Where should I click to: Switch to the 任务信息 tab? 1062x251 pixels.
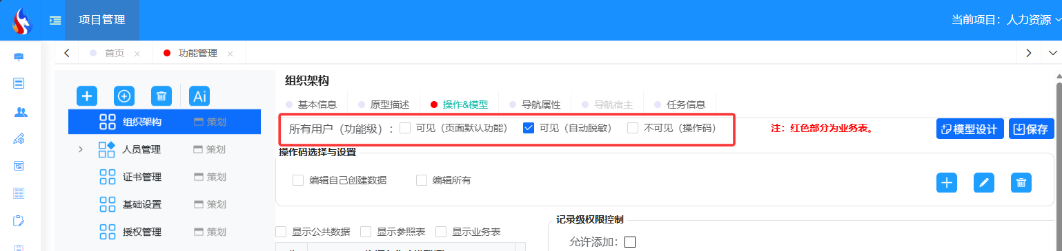tap(686, 105)
